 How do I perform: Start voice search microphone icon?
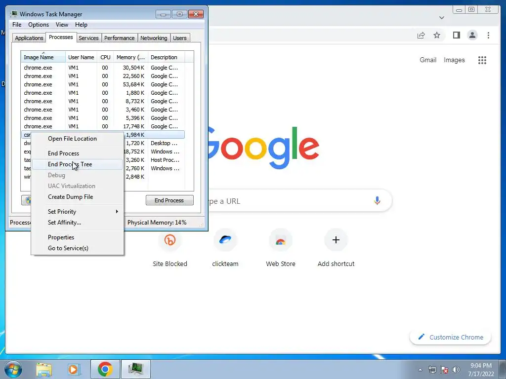tap(377, 201)
